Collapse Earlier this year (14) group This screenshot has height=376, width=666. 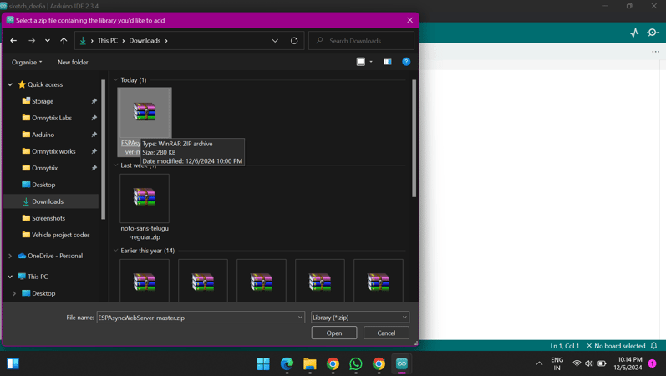(x=115, y=251)
